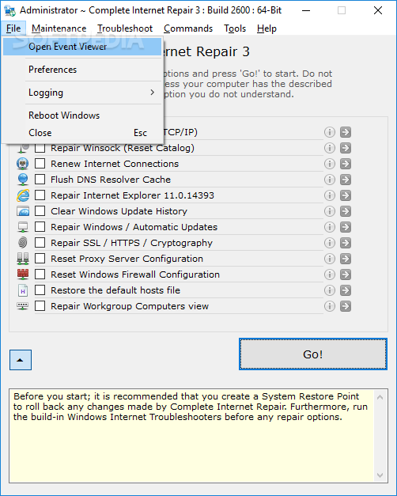Expand the Logging submenu
This screenshot has height=496, width=397.
(82, 93)
